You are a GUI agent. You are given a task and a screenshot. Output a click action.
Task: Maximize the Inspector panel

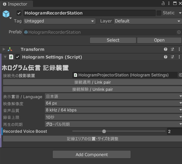click(x=175, y=3)
